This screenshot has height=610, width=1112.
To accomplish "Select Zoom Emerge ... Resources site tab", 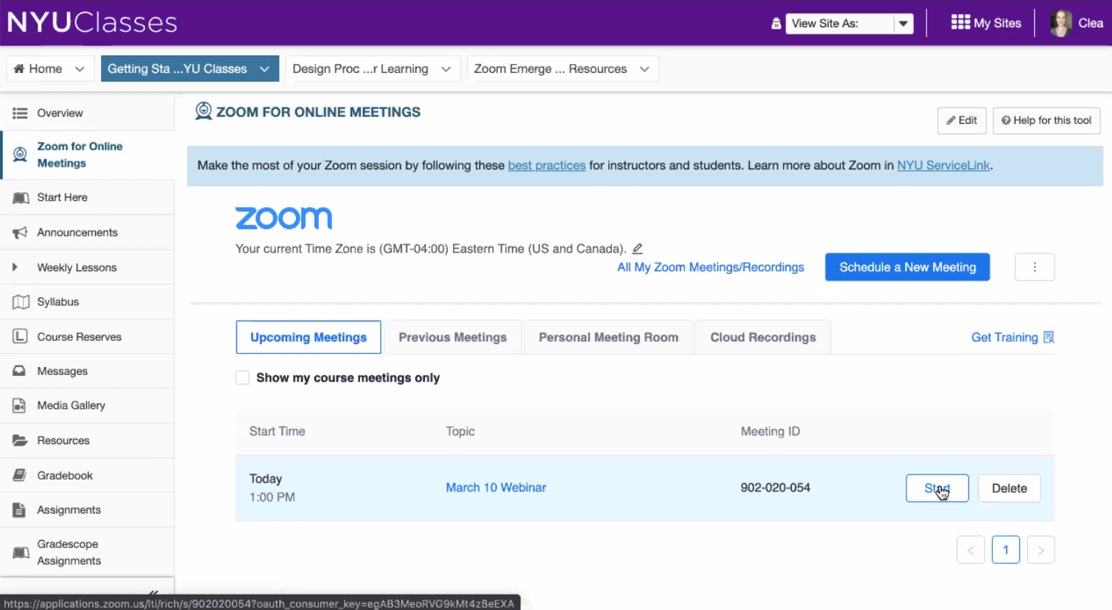I will coord(550,69).
